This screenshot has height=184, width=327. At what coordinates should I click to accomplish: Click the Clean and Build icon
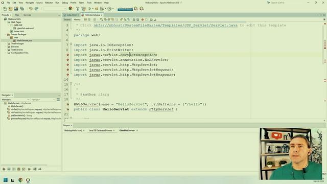(84, 9)
